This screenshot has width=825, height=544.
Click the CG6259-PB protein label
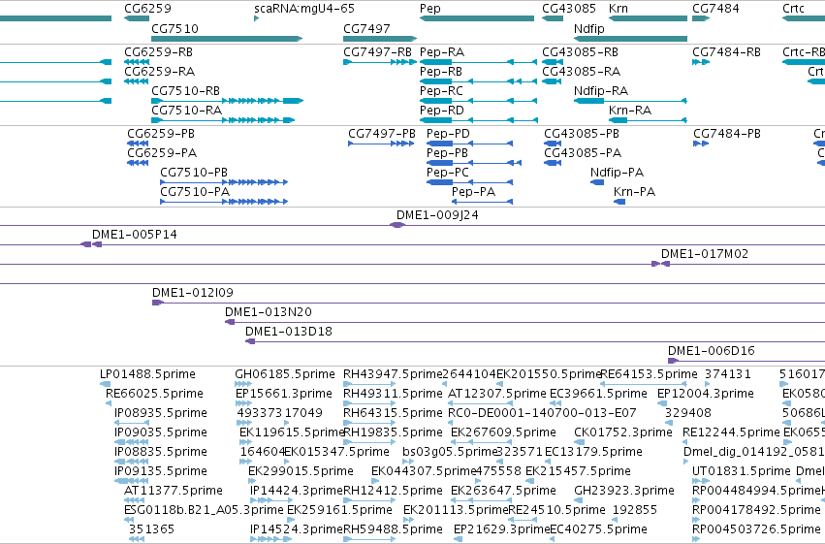click(161, 134)
